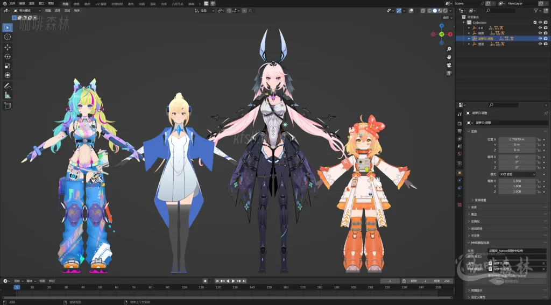Open the Object Constraints properties tab

tap(460, 188)
